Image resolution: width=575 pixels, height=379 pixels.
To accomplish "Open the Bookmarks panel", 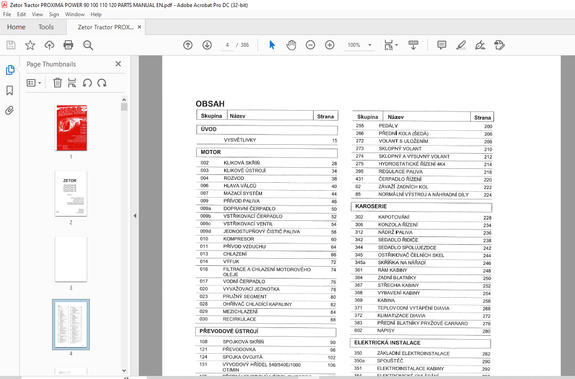I will click(x=10, y=90).
